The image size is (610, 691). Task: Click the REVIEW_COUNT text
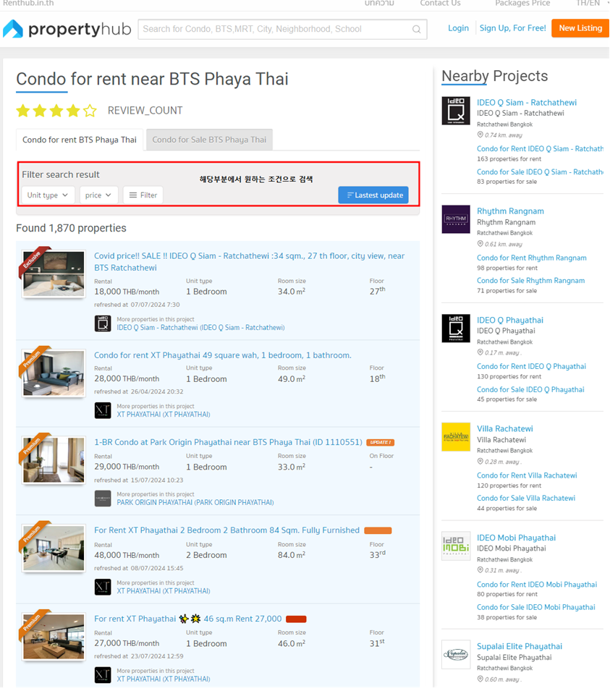(145, 111)
